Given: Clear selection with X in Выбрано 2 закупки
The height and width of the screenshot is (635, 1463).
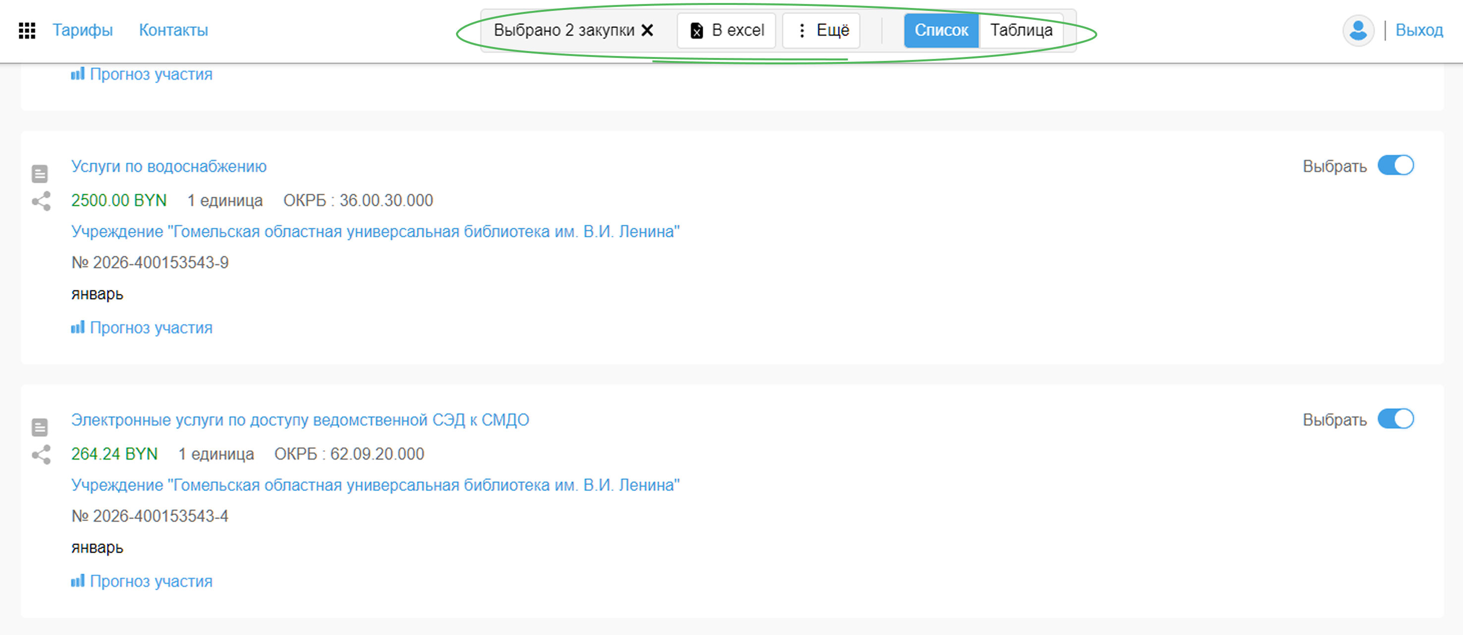Looking at the screenshot, I should click(x=647, y=31).
